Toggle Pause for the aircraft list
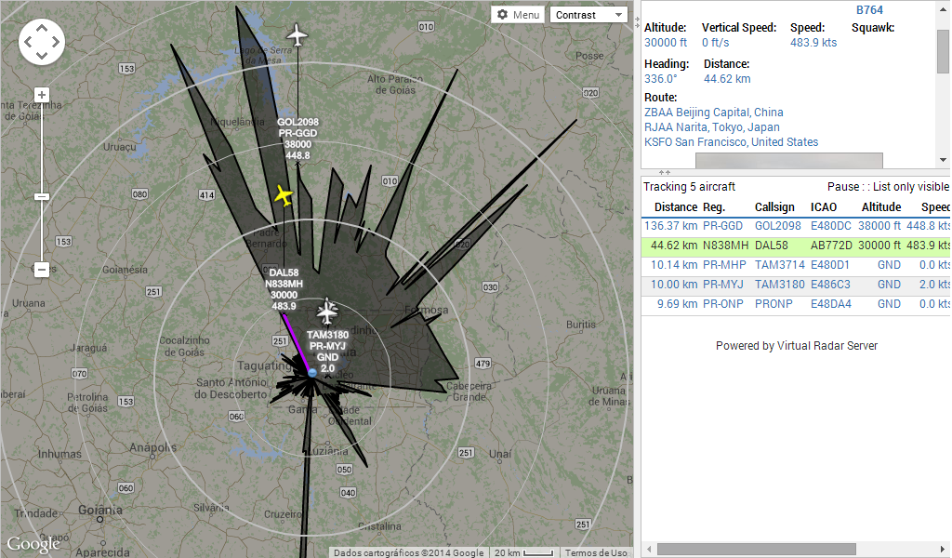 [844, 186]
